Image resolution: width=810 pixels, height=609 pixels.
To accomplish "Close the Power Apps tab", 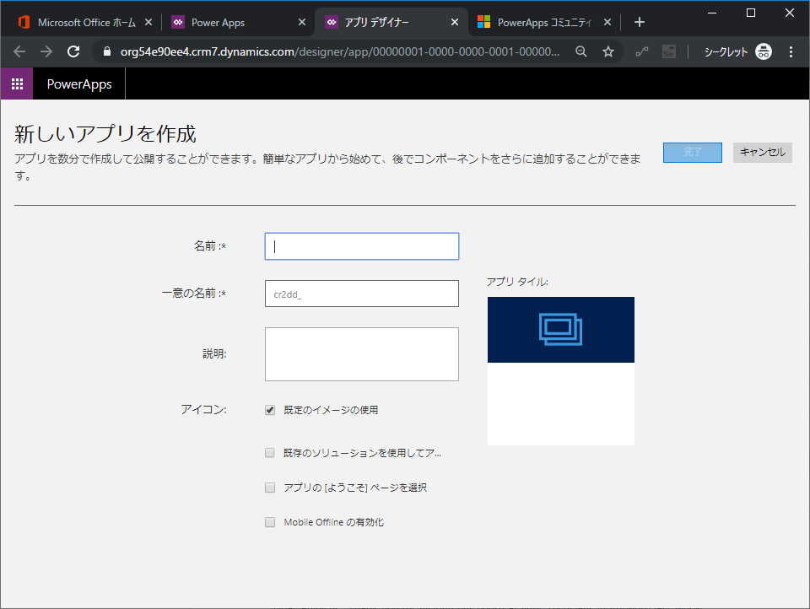I will [x=302, y=22].
